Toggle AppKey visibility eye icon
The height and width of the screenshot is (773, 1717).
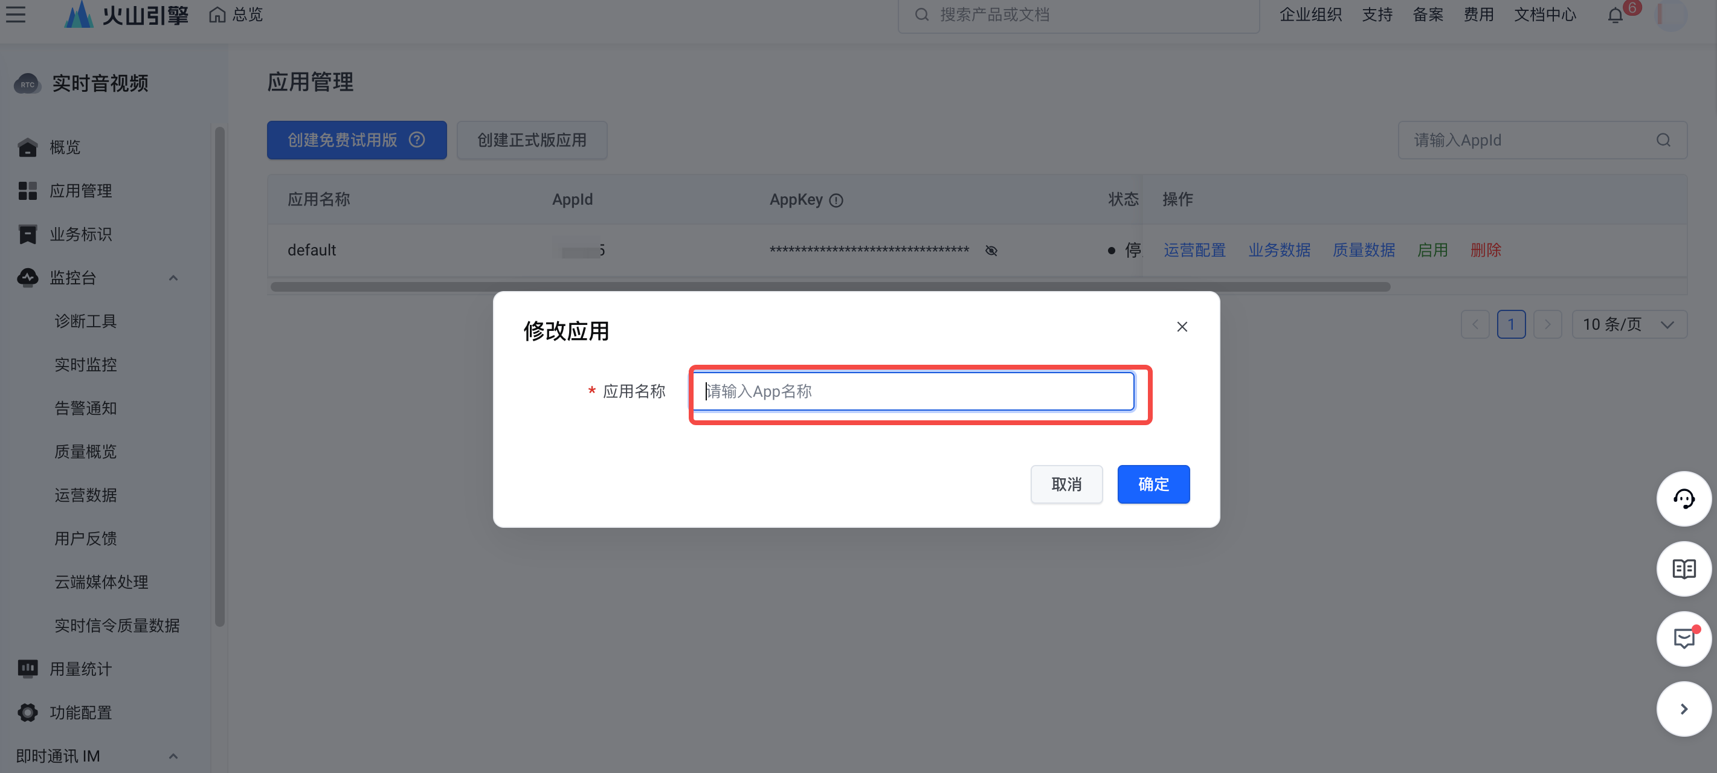991,251
